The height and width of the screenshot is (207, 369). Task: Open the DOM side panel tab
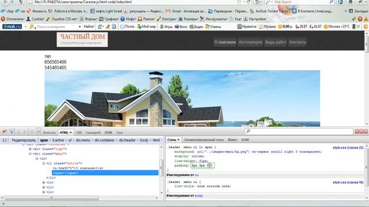[x=244, y=140]
